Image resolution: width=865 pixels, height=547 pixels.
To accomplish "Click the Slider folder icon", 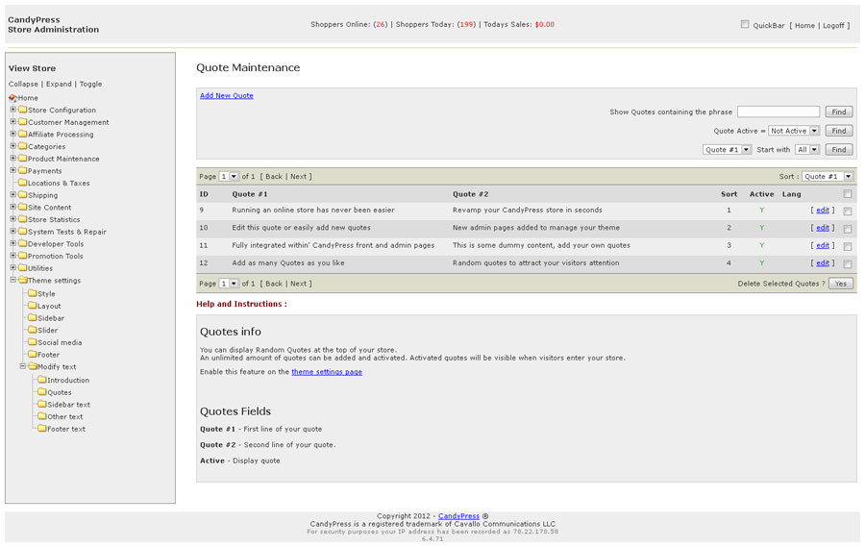I will pyautogui.click(x=33, y=330).
